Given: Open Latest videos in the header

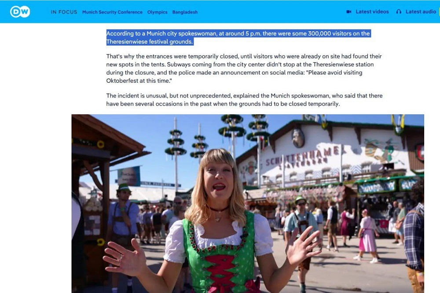Looking at the screenshot, I should (372, 11).
